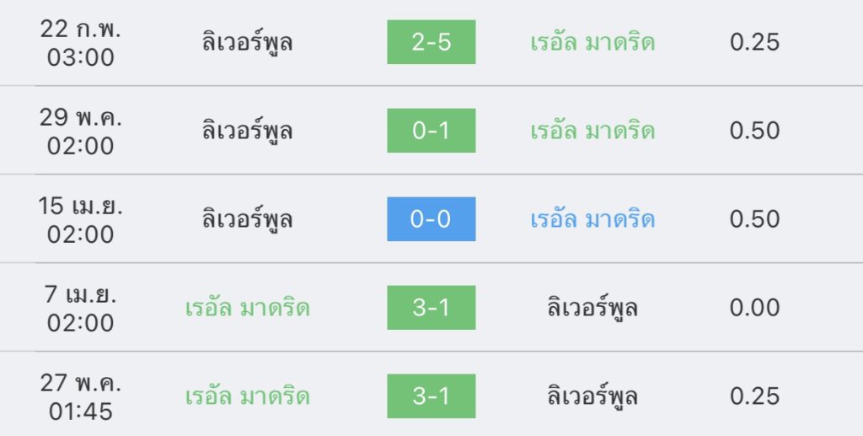This screenshot has width=863, height=436.
Task: Select ลิเวอร์พูล in the 29 พ.ค. match
Action: point(247,129)
